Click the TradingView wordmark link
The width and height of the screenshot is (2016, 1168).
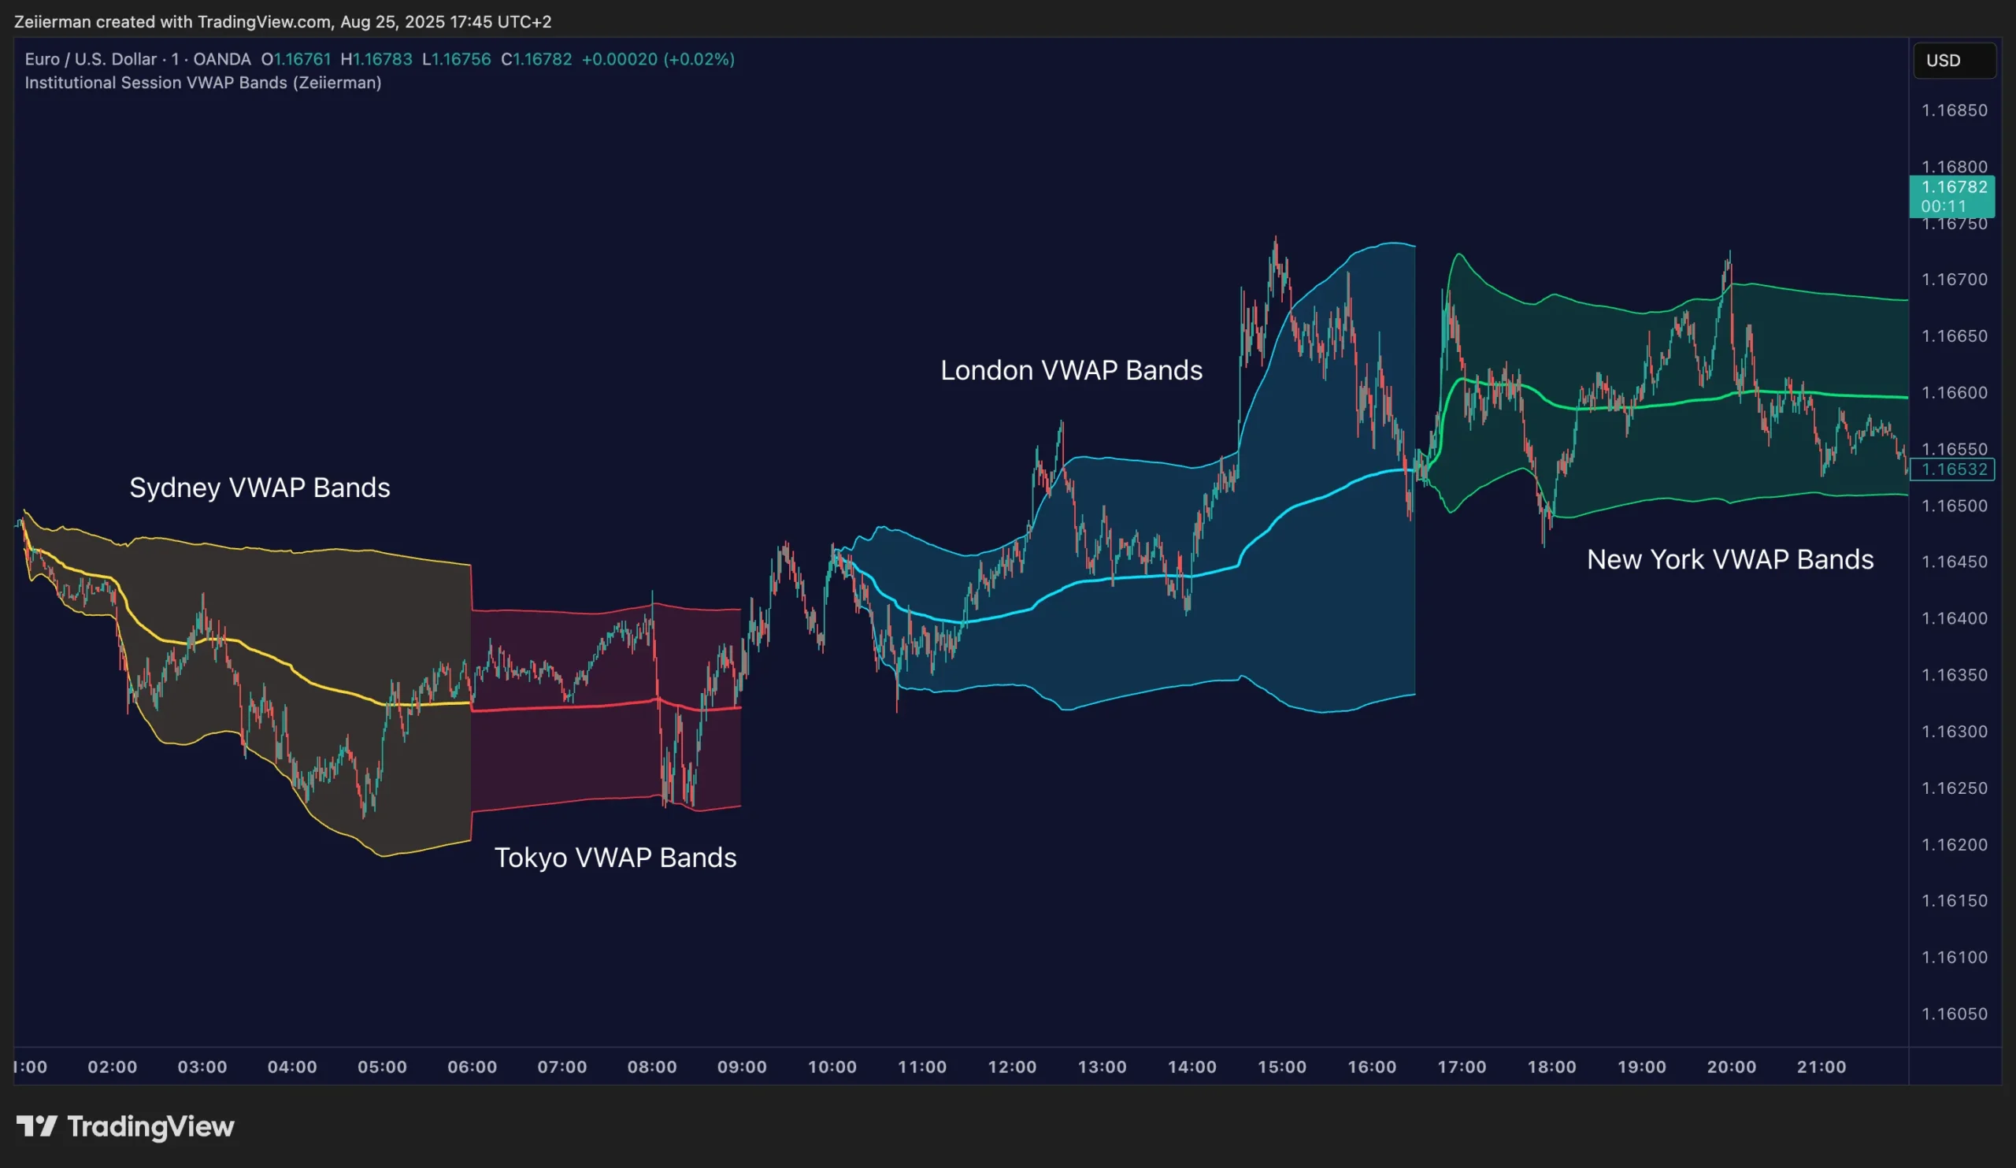[x=150, y=1126]
